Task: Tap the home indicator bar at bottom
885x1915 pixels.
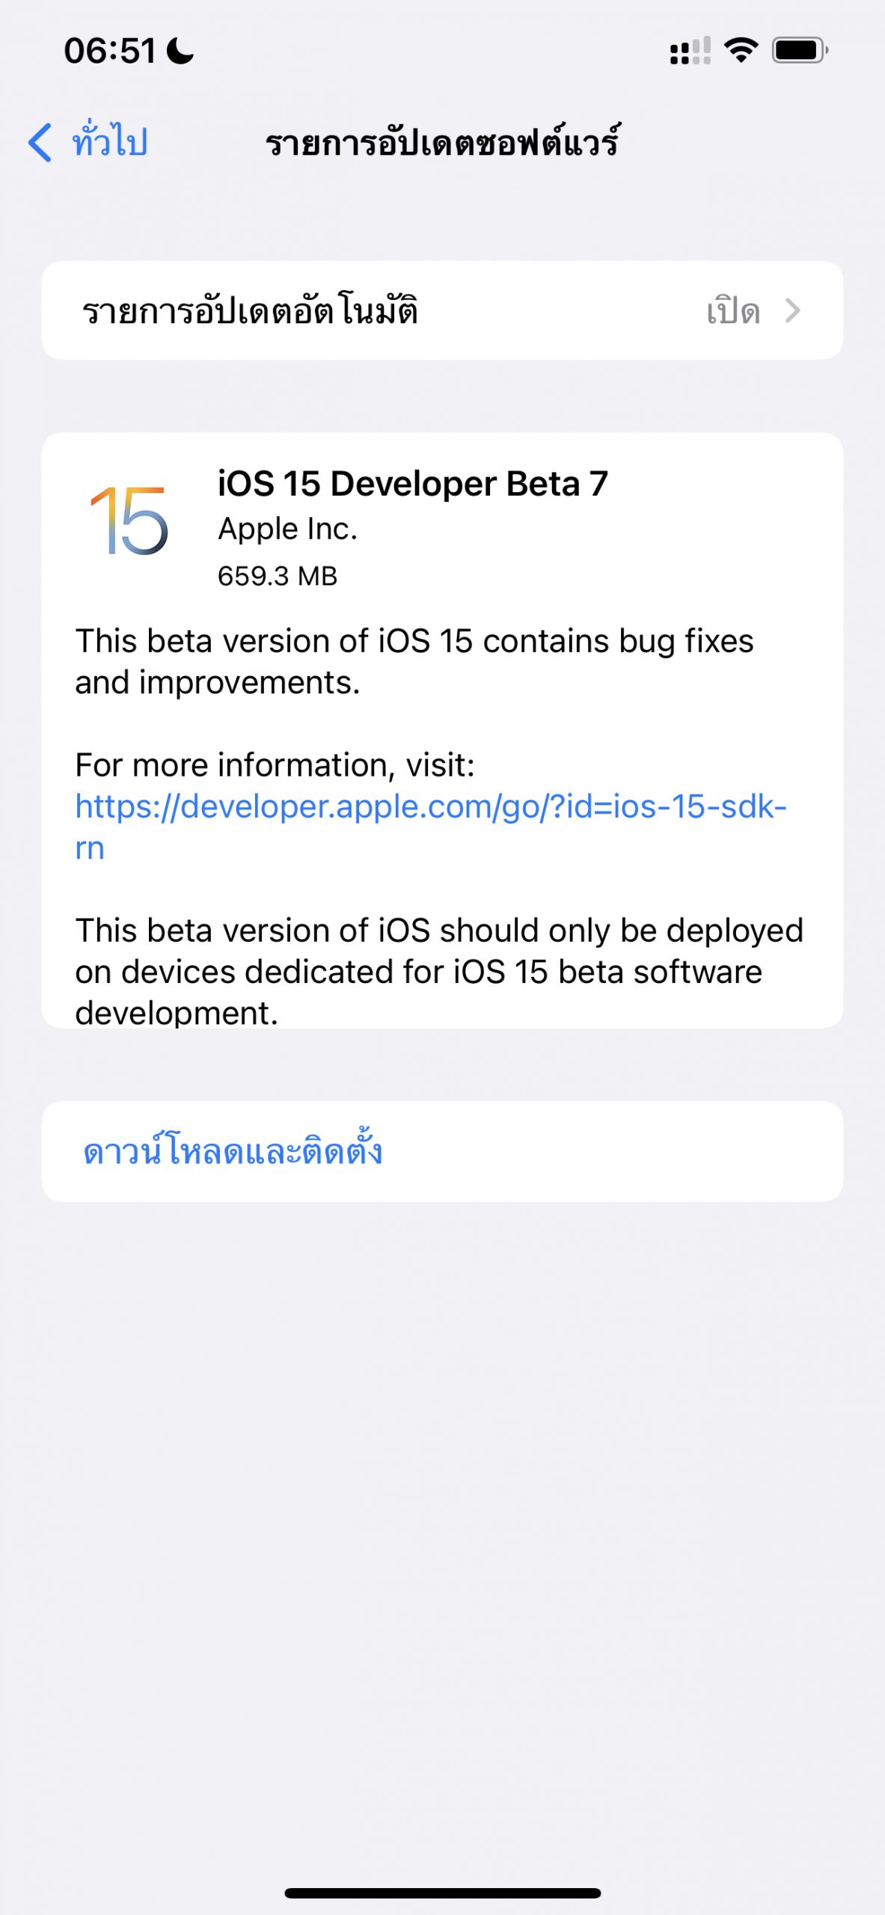Action: click(x=442, y=1893)
